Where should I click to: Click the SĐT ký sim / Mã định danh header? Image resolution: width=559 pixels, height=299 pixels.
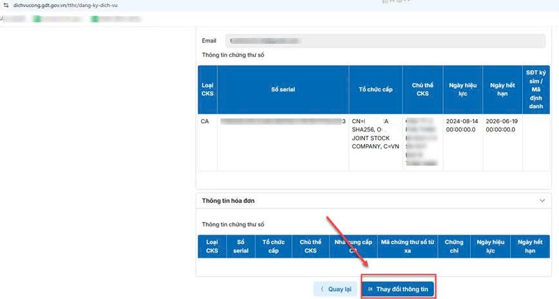click(x=536, y=90)
